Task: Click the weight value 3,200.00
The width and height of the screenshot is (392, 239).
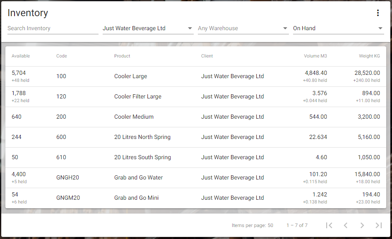Action: pos(369,117)
